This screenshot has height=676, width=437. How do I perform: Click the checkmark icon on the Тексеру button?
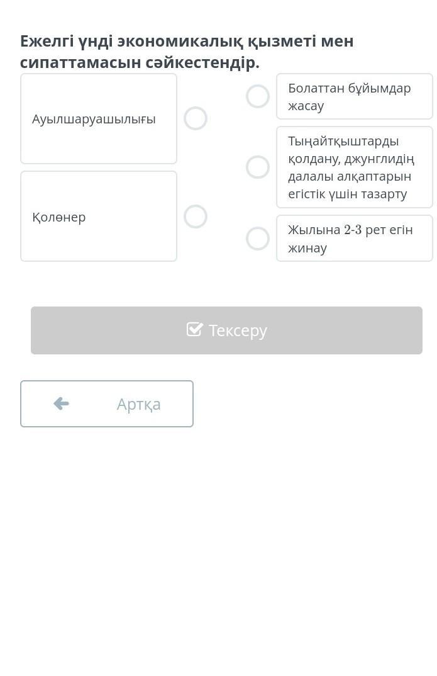[x=194, y=329]
